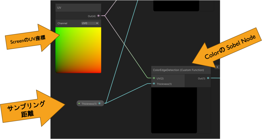Select the cyan wire leaving the Out(1) port
Screen dimensions: 262x139
coord(215,78)
